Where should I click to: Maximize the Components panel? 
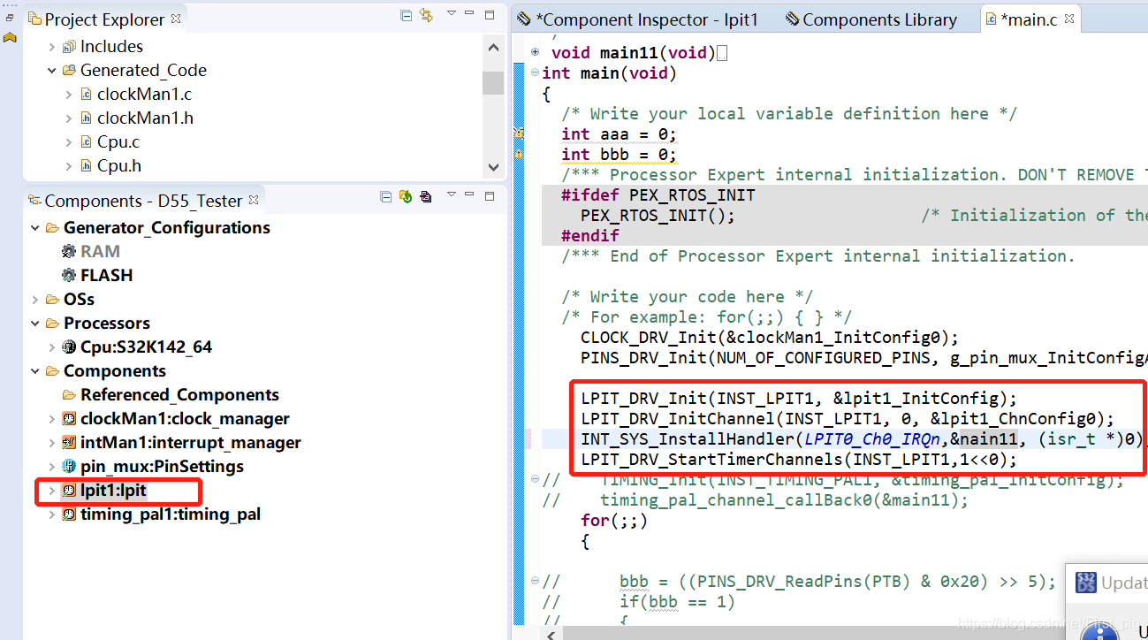point(490,195)
